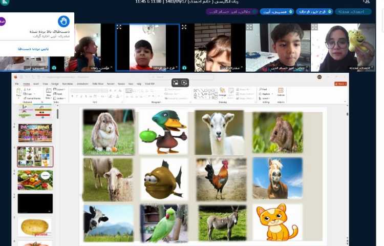Image resolution: width=384 pixels, height=246 pixels.
Task: Click the cartoon duck picture on slide
Action: coord(162,132)
